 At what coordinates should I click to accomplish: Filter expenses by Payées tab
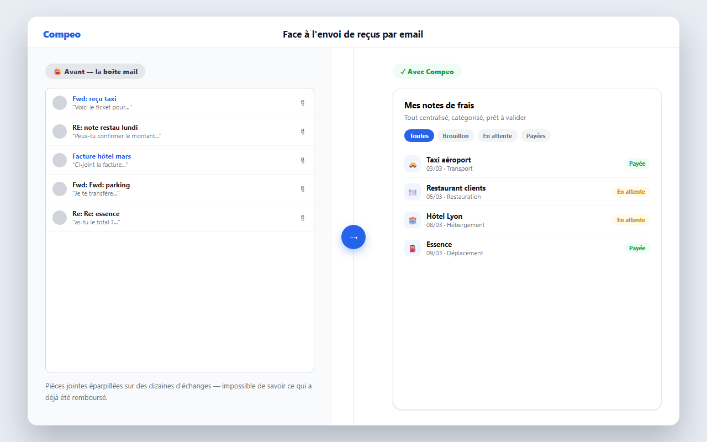536,136
